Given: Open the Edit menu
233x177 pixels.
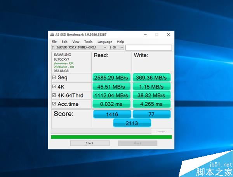Looking at the screenshot, I should click(64, 42).
